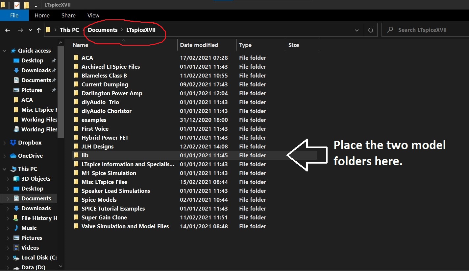
Task: Open the ACA shortcut in Quick access
Action: [x=27, y=100]
